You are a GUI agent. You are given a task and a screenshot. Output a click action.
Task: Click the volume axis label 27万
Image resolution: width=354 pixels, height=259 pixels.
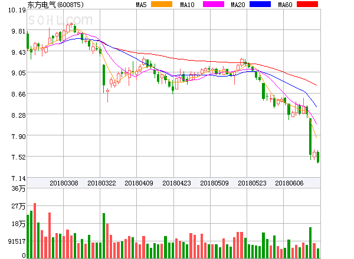click(18, 206)
